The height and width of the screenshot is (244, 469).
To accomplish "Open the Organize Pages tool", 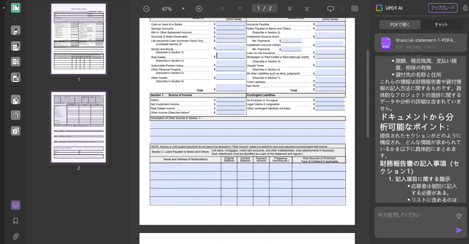I will 16,100.
